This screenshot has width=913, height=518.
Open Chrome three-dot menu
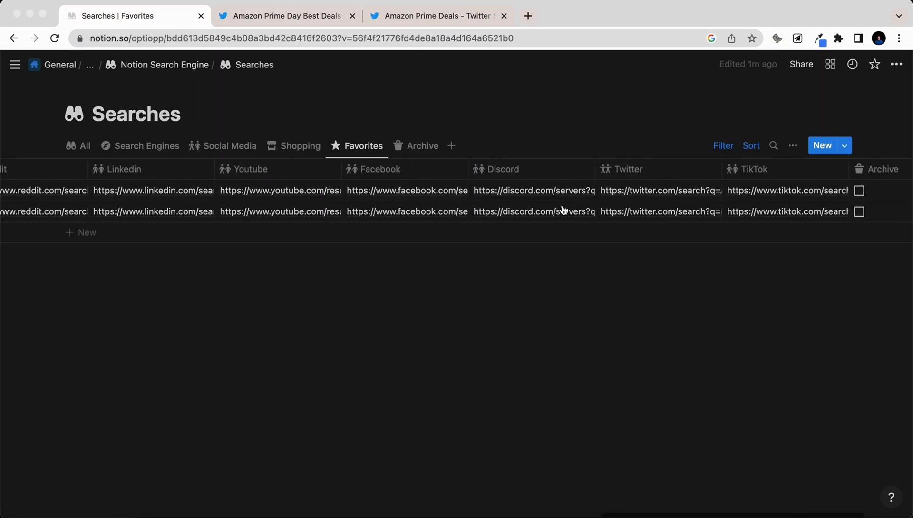click(899, 38)
